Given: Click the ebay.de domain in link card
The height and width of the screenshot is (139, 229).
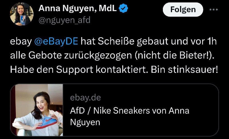Looking at the screenshot, I should tap(85, 98).
